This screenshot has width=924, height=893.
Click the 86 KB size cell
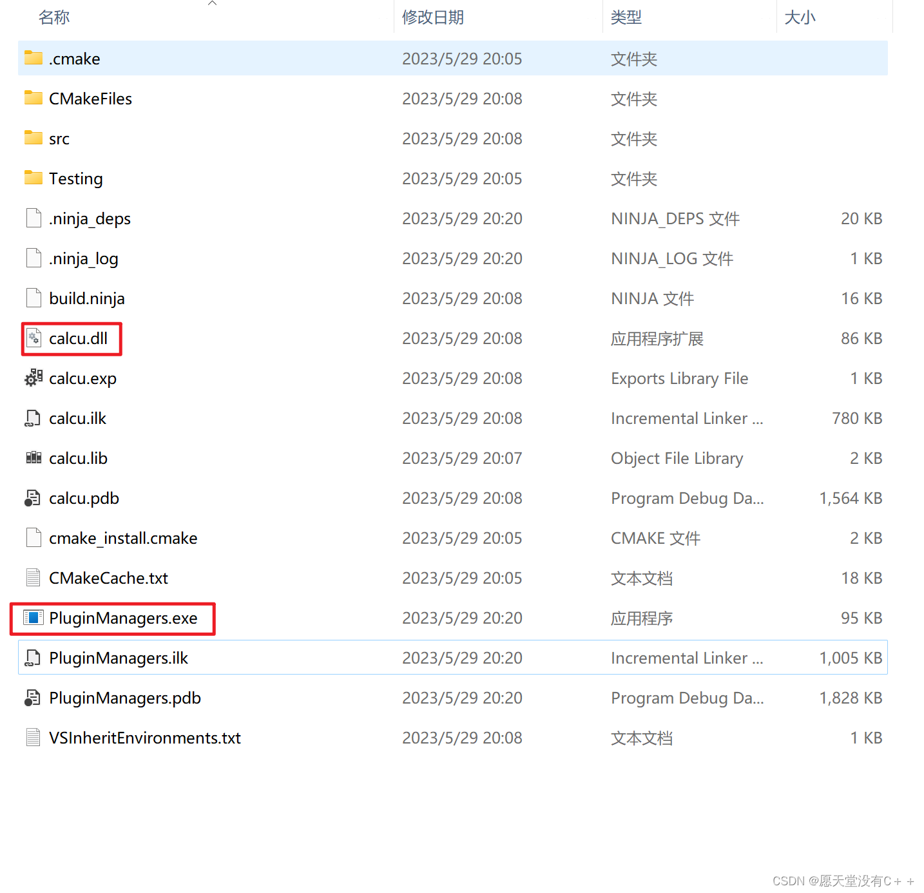pos(861,338)
